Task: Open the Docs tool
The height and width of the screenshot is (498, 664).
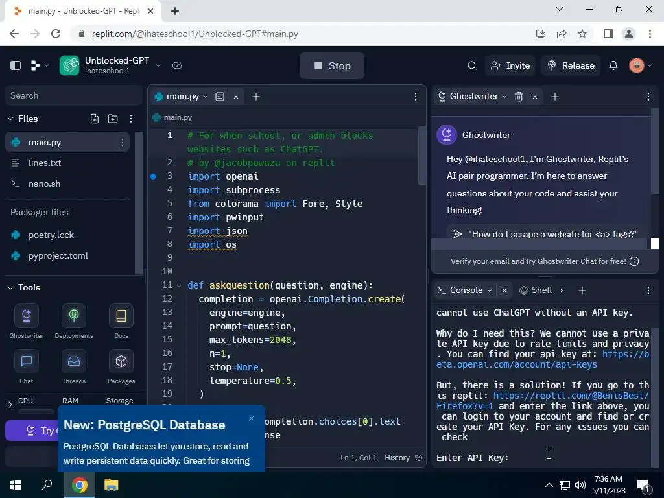Action: point(121,322)
